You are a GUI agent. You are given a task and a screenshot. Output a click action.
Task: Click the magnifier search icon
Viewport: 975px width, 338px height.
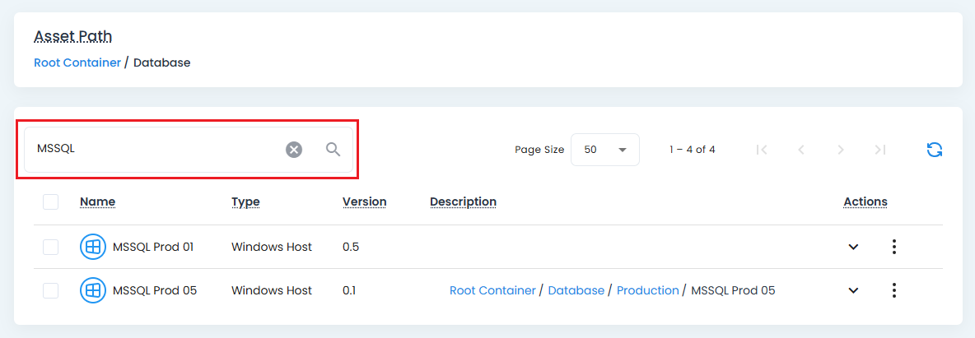tap(333, 149)
